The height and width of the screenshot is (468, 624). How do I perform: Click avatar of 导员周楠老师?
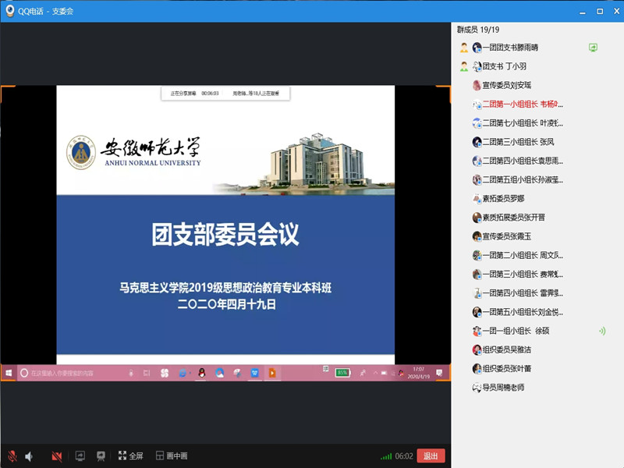477,387
